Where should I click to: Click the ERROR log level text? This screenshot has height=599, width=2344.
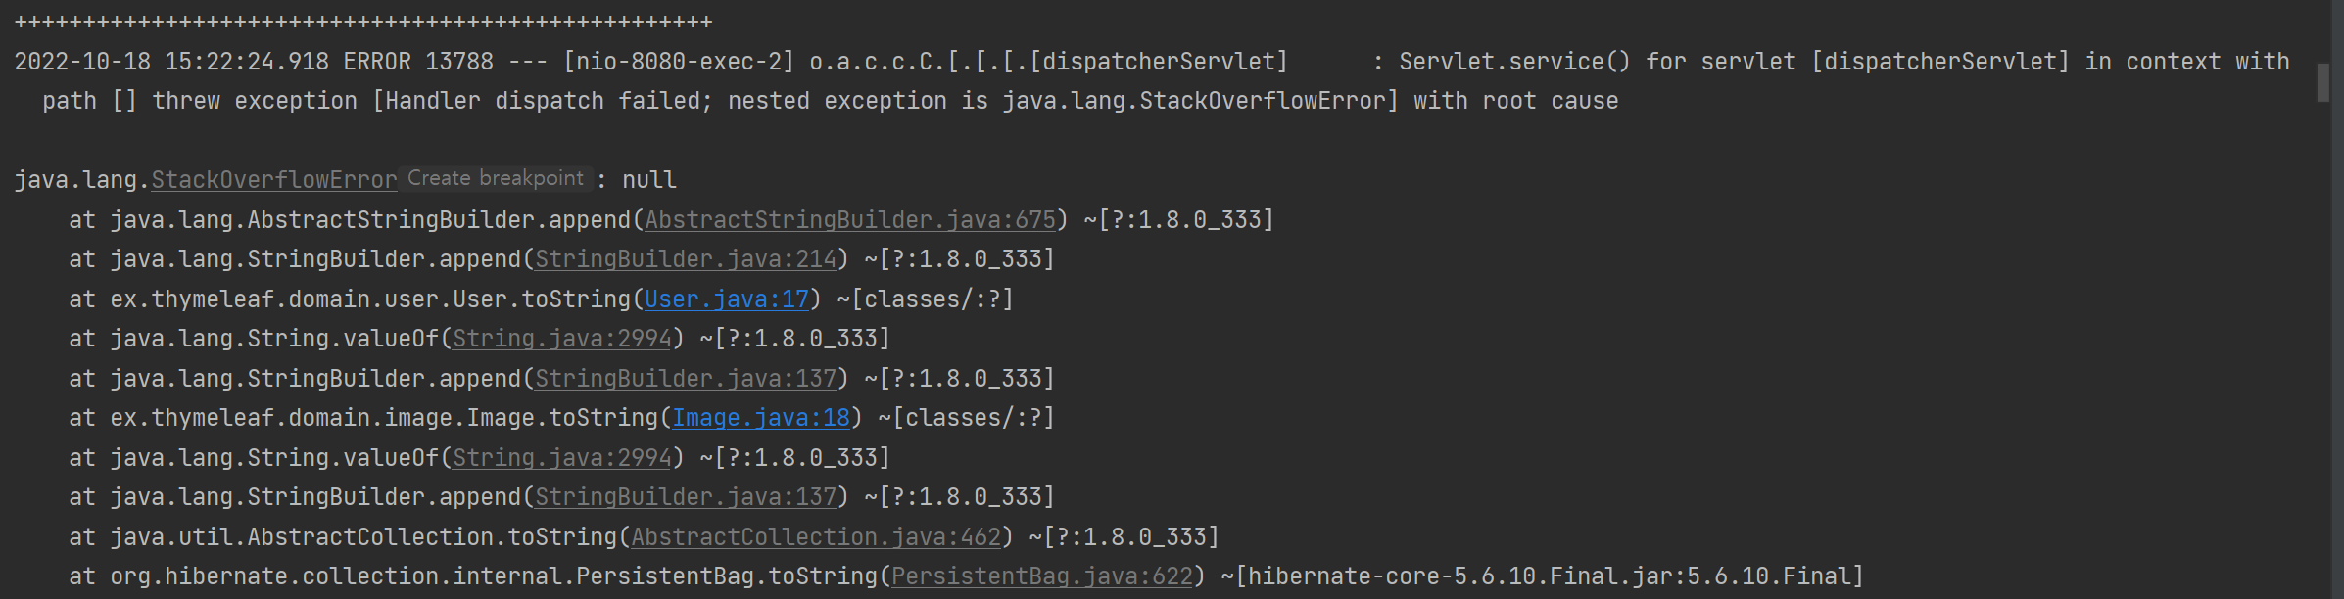pyautogui.click(x=377, y=62)
